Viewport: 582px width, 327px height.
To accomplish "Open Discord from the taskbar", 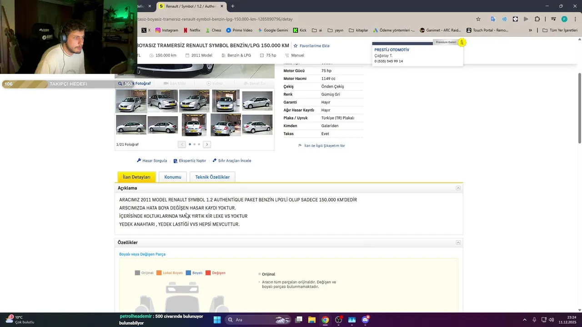I will point(365,320).
